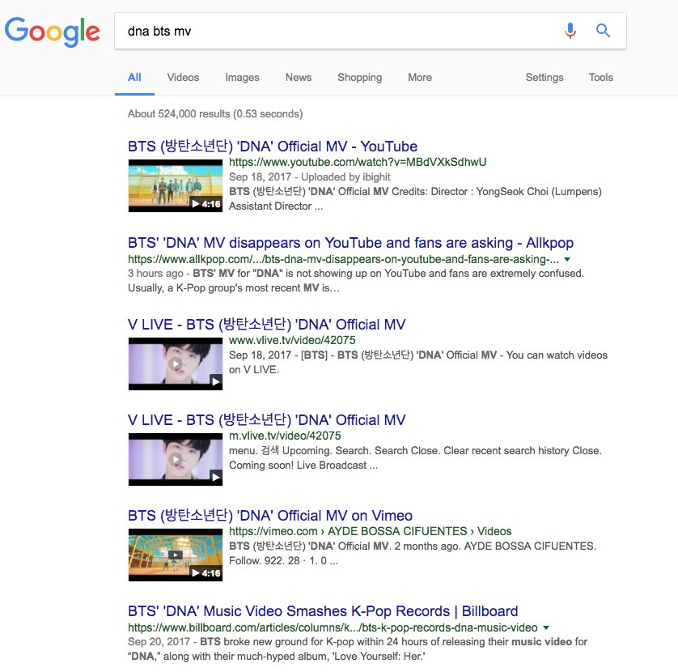Open the Billboard 'Smashes K-Pop Records' article
The width and height of the screenshot is (678, 672).
coord(323,611)
